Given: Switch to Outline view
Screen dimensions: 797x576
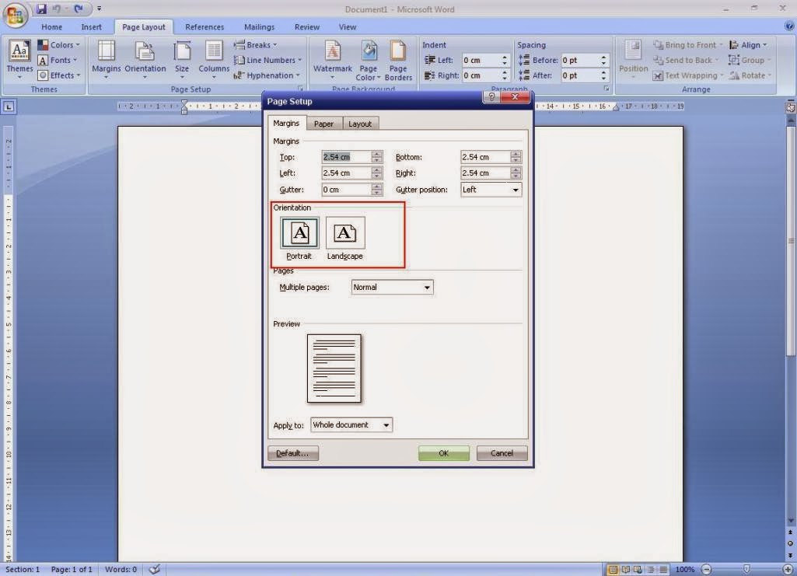Looking at the screenshot, I should click(x=651, y=570).
